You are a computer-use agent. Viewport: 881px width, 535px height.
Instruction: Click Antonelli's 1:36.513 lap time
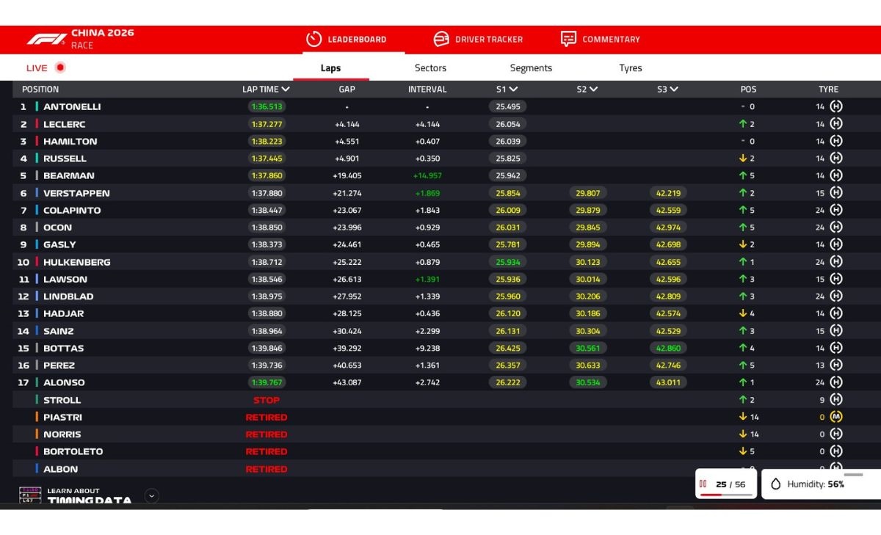coord(266,106)
